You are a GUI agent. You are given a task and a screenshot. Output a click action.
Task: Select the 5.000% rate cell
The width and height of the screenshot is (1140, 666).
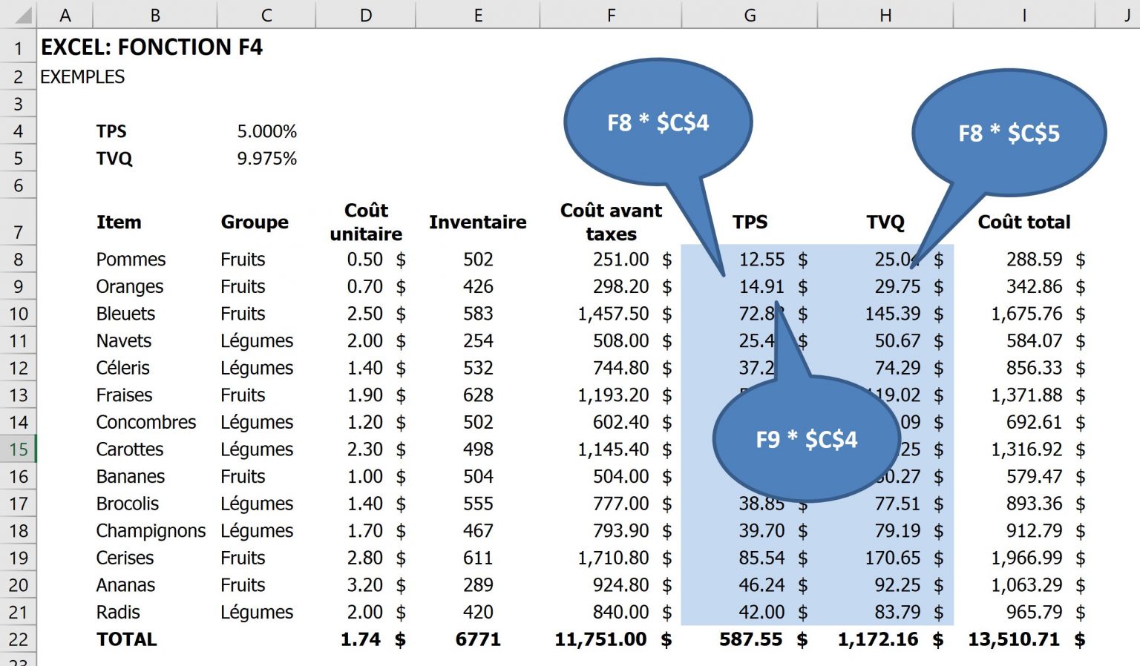click(266, 131)
